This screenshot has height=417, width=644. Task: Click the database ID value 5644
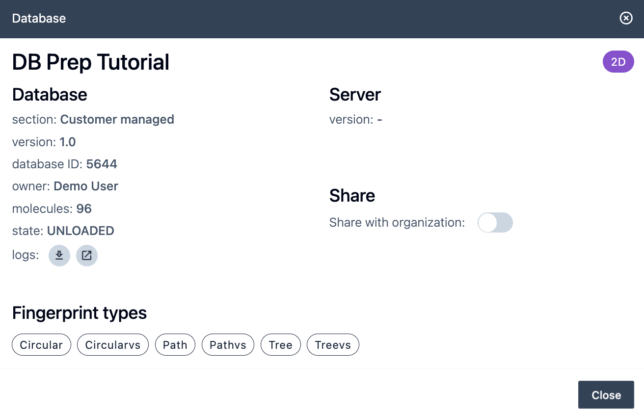point(102,164)
